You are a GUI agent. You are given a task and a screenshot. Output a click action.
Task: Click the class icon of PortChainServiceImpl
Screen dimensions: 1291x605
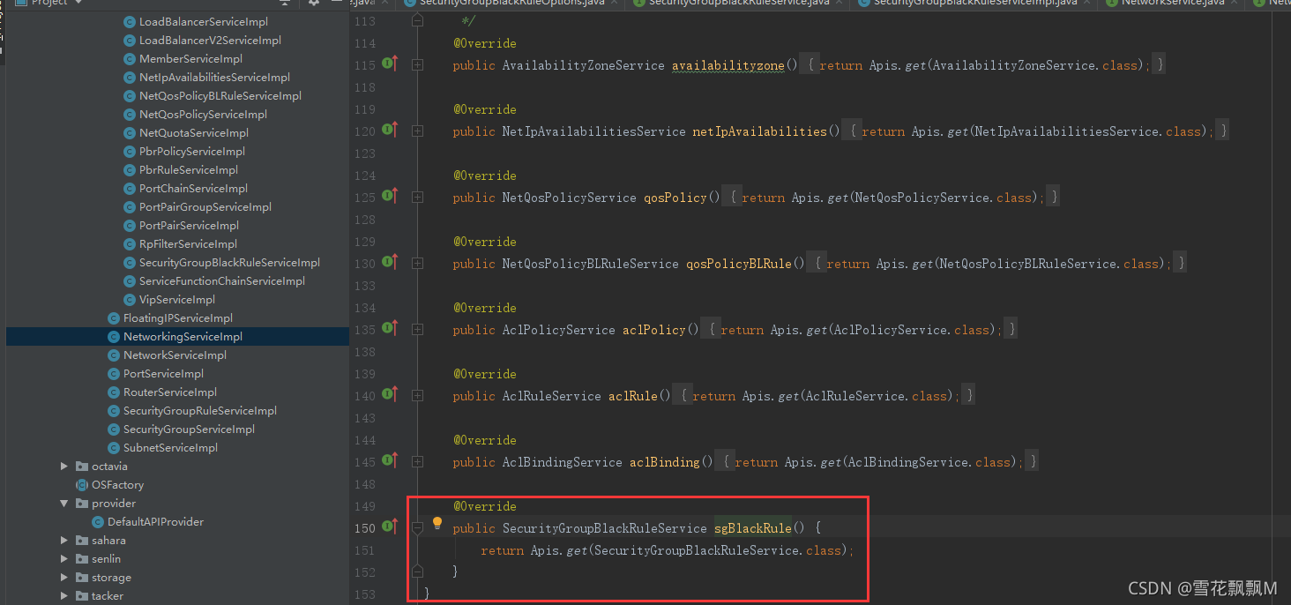pyautogui.click(x=130, y=189)
